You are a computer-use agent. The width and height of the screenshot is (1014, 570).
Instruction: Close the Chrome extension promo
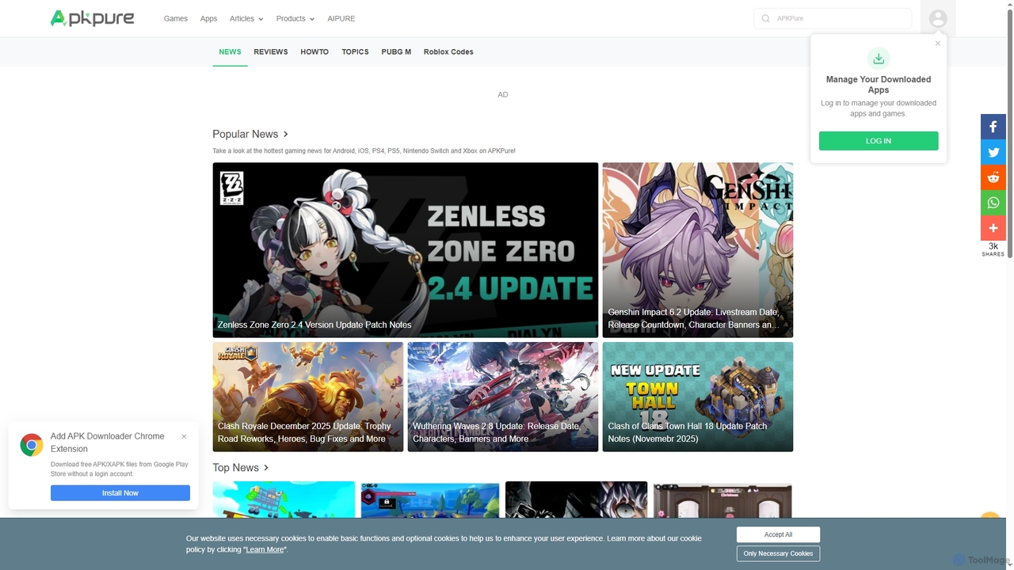click(184, 436)
